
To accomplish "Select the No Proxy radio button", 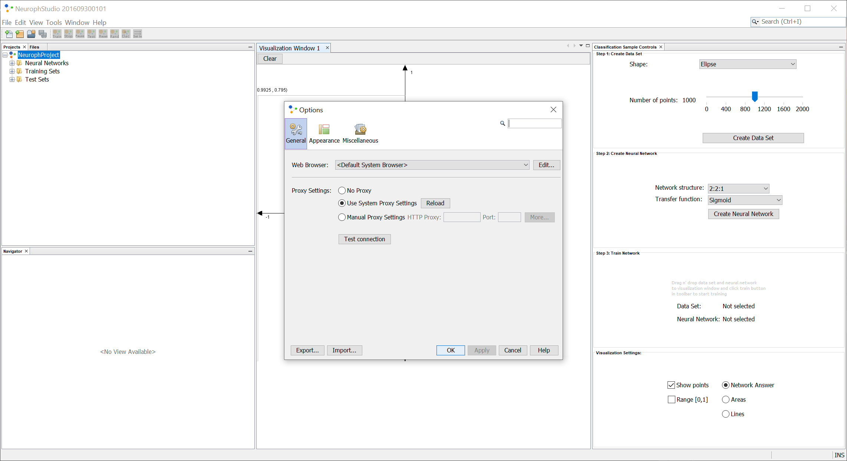I will 342,190.
